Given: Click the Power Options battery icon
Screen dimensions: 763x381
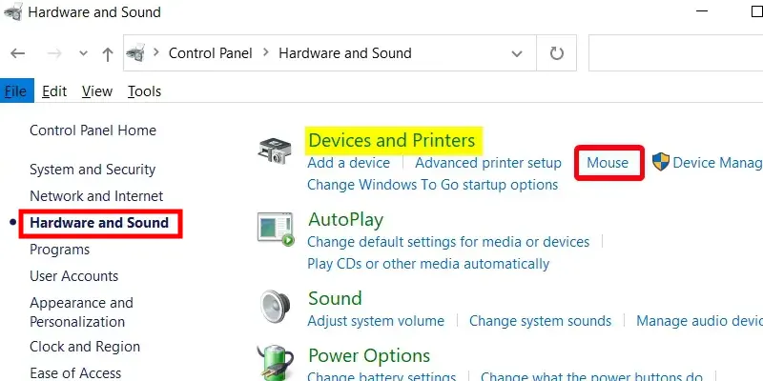Looking at the screenshot, I should (276, 364).
